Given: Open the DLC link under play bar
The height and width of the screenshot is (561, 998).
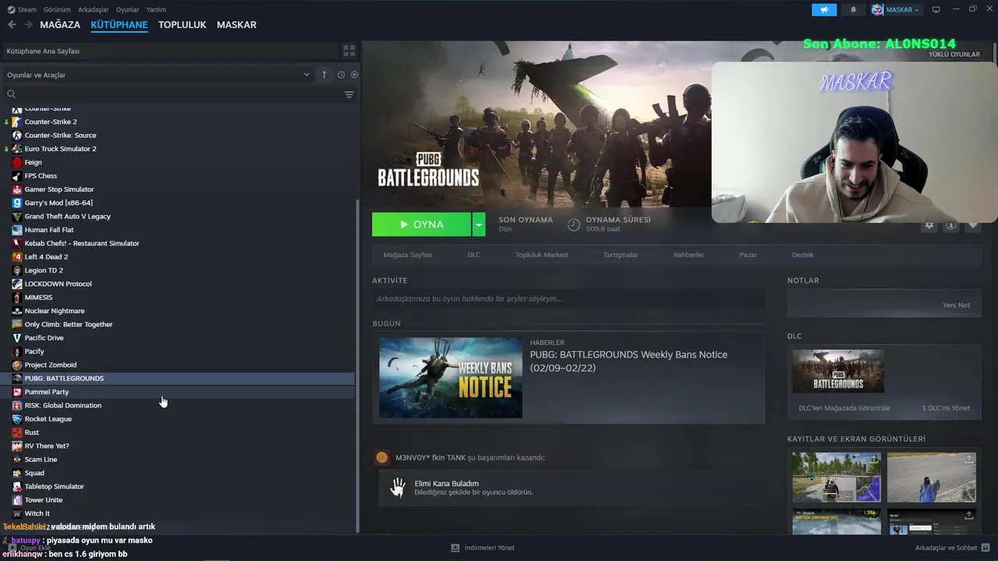Looking at the screenshot, I should 474,255.
